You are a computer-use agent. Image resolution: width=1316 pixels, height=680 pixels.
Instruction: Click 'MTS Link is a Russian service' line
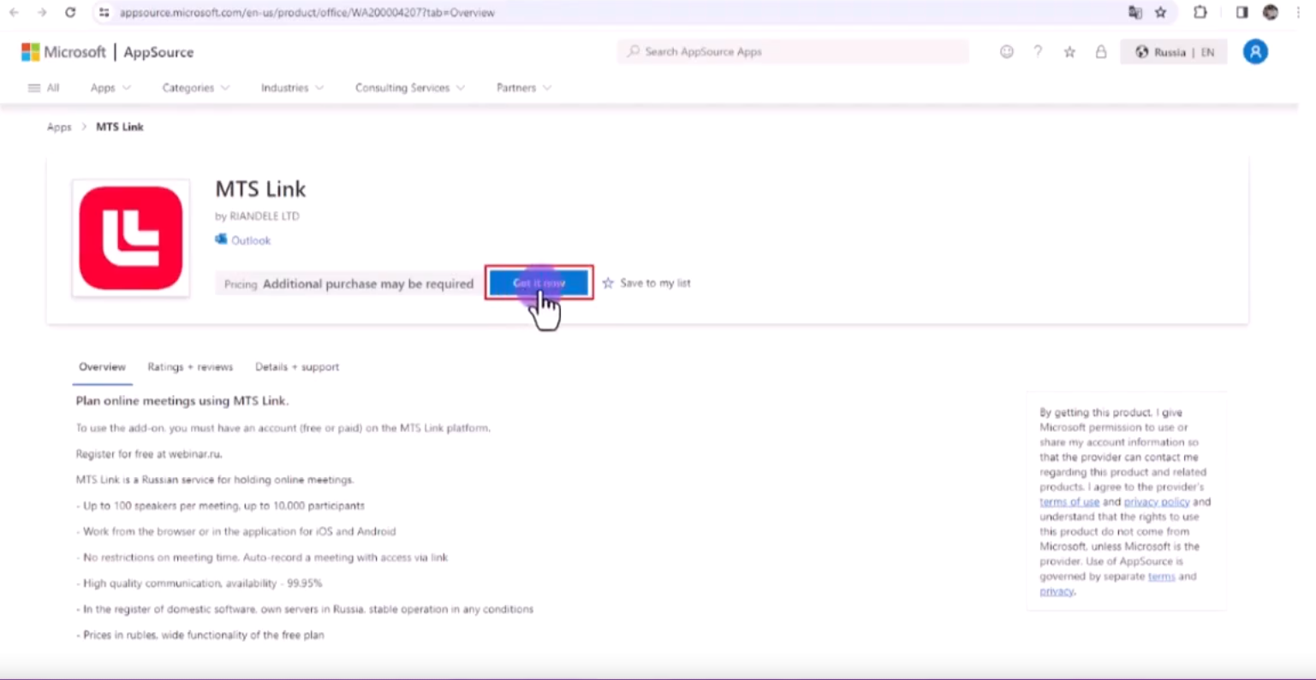[215, 480]
